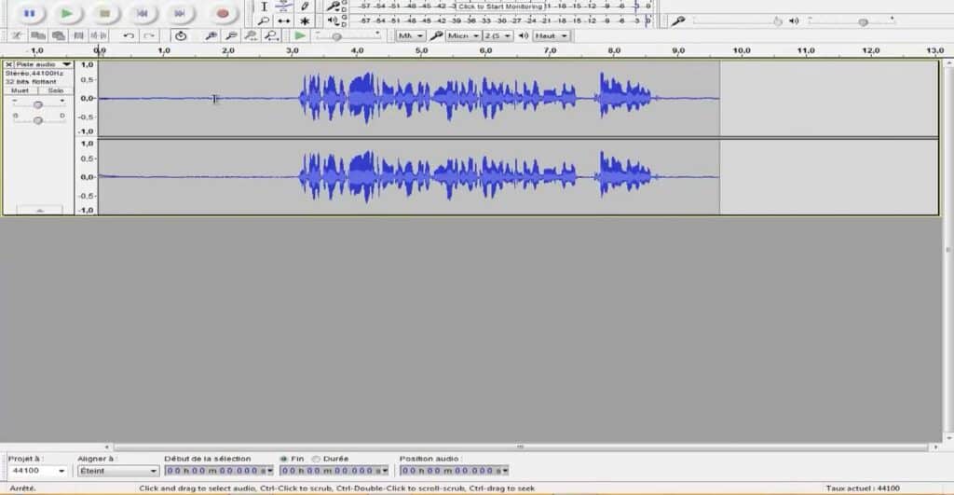Adjust the track gain slider
This screenshot has height=495, width=954.
38,104
